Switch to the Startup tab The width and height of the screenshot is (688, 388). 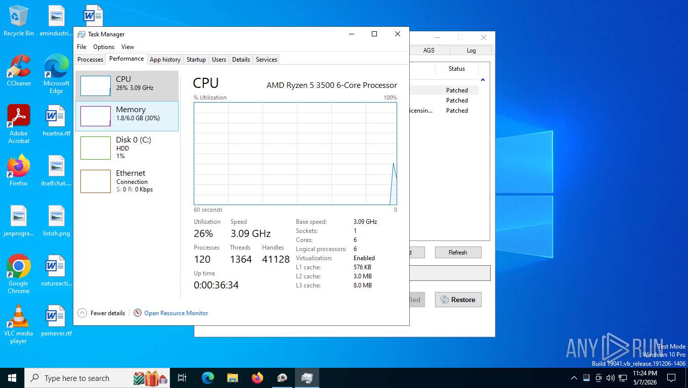click(196, 60)
